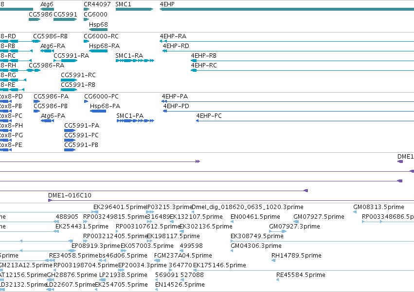Image resolution: width=414 pixels, height=292 pixels.
Task: Select the SMC1 gene feature bar
Action: coord(134,9)
